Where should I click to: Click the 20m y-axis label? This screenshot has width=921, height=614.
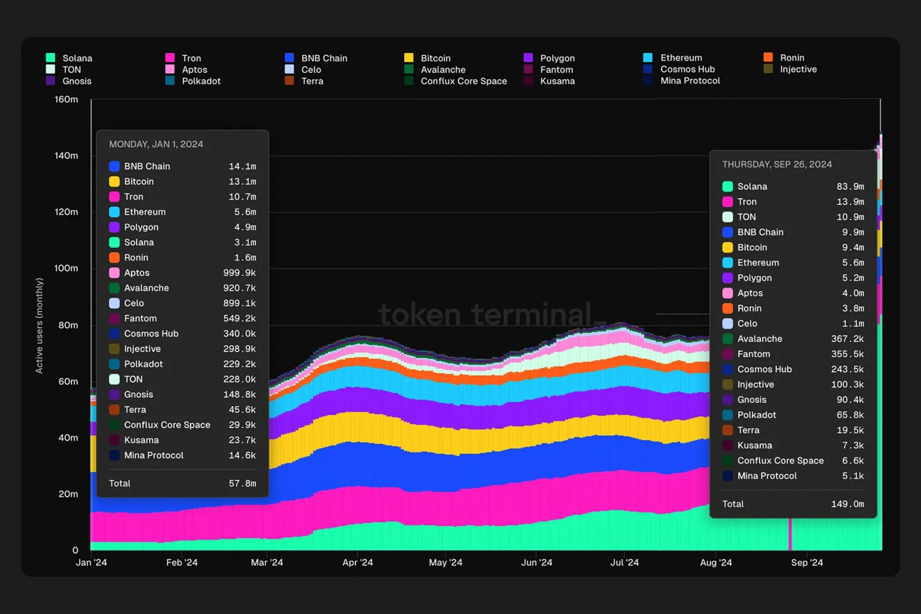pyautogui.click(x=68, y=494)
